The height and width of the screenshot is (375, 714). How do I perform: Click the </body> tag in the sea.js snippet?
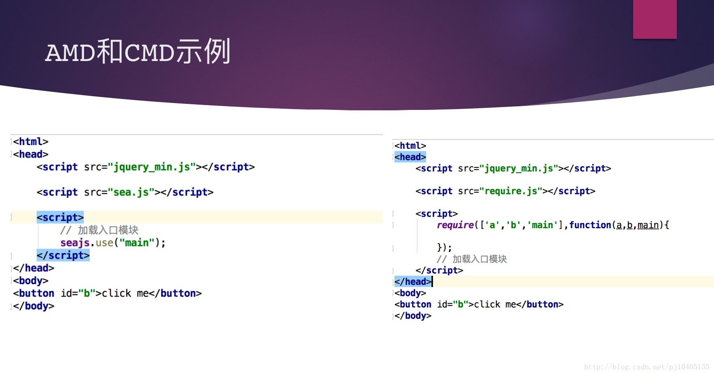click(x=34, y=306)
